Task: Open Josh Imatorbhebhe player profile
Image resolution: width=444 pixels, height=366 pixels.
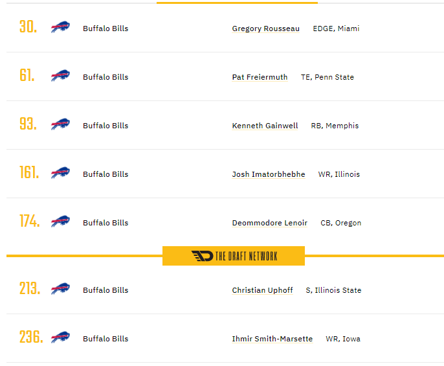Action: pyautogui.click(x=269, y=174)
